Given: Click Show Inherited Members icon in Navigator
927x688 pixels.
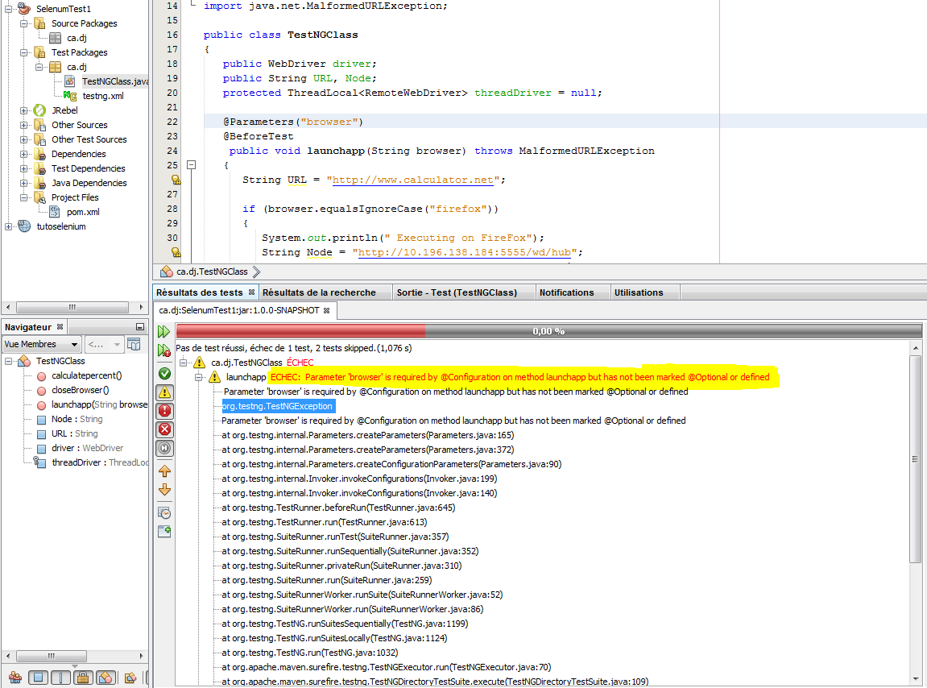Looking at the screenshot, I should [14, 678].
